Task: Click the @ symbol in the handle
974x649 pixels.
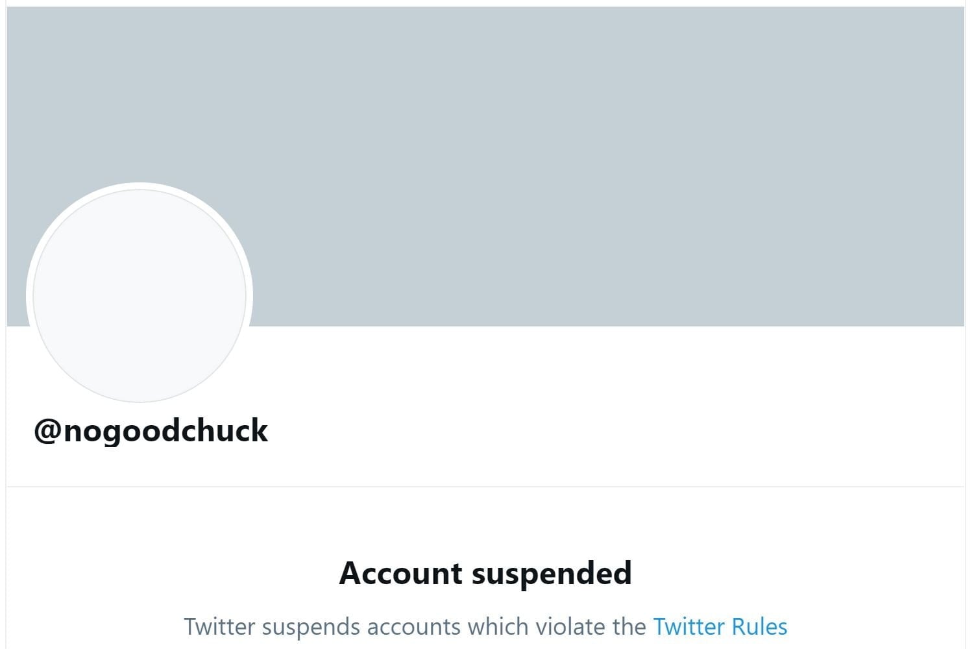Action: (x=47, y=432)
